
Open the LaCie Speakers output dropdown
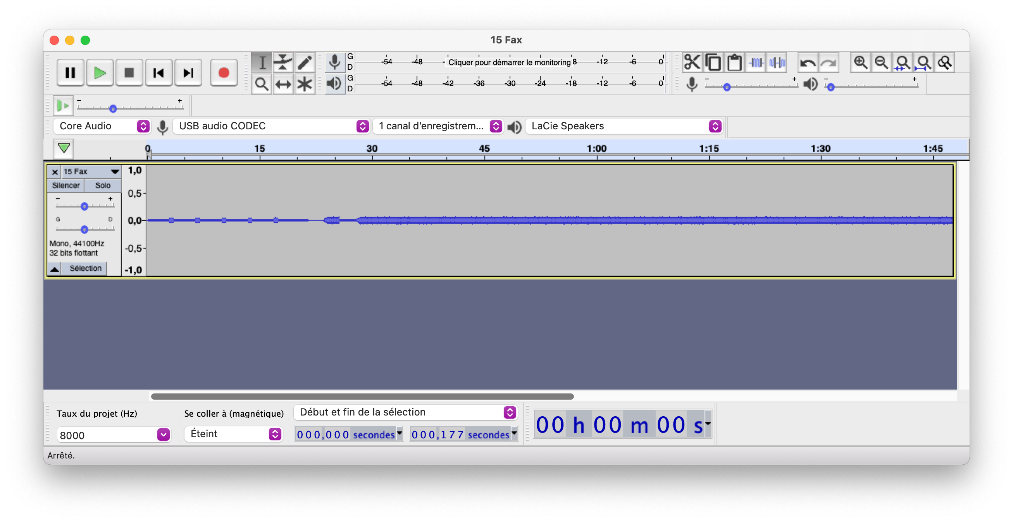coord(624,126)
